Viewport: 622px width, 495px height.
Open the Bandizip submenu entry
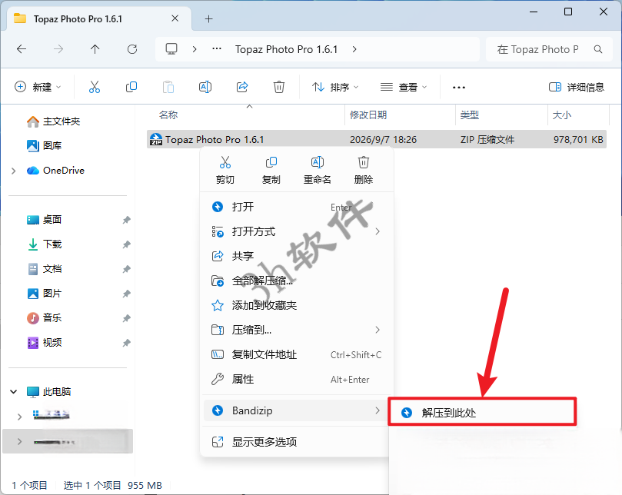click(x=297, y=410)
